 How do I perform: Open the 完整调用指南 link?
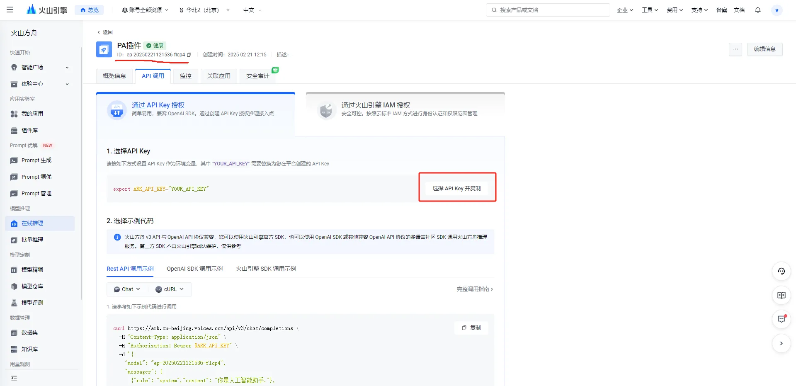tap(475, 289)
